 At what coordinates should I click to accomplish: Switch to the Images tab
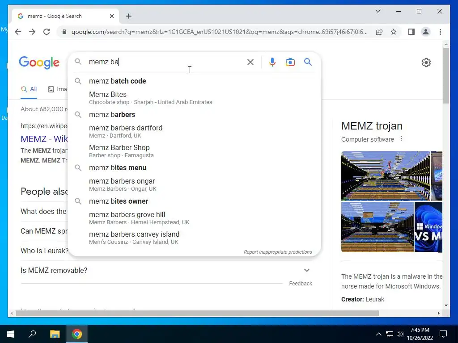(58, 89)
